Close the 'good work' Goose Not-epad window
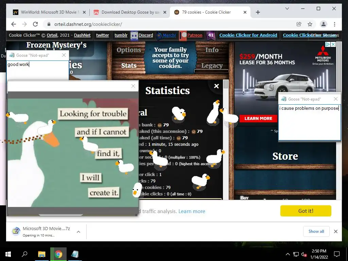This screenshot has height=261, width=348. 64,55
